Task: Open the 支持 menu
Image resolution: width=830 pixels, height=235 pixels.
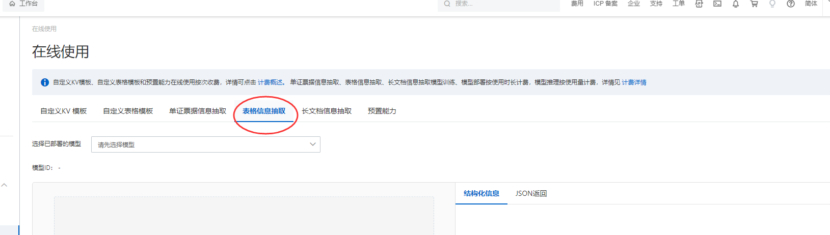Action: point(656,4)
